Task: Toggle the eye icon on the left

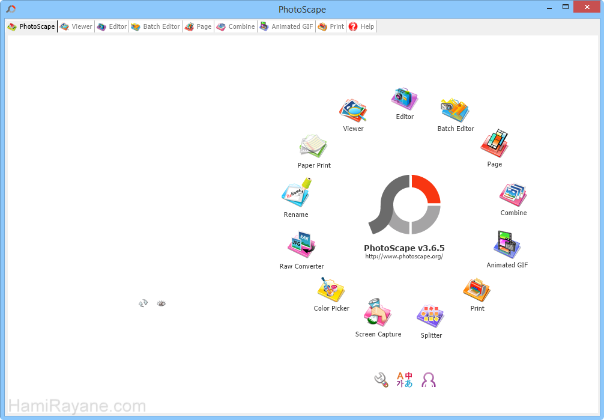Action: point(162,303)
